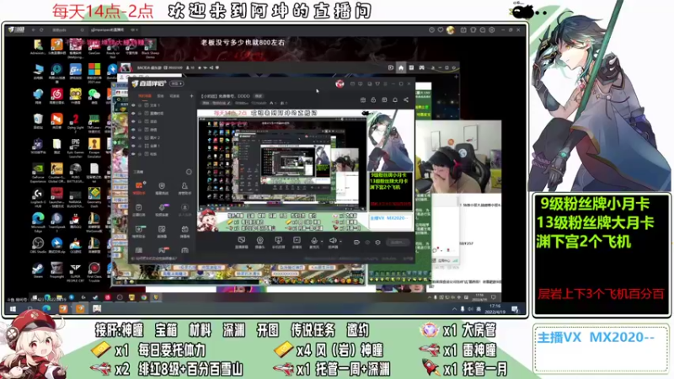Click the heart favorites icon in browser titlebar

(x=441, y=30)
